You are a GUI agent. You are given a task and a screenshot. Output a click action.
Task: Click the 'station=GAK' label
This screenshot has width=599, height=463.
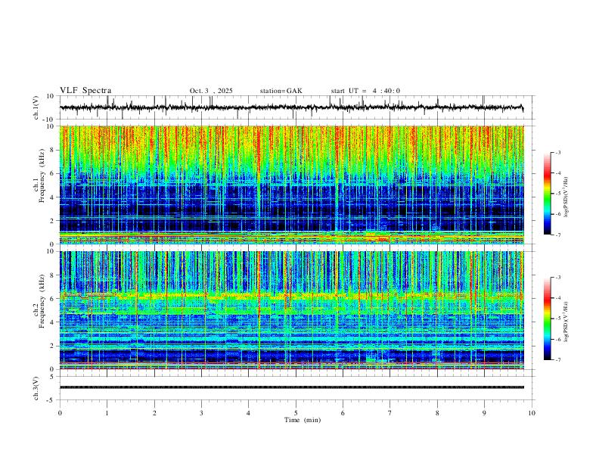[281, 91]
